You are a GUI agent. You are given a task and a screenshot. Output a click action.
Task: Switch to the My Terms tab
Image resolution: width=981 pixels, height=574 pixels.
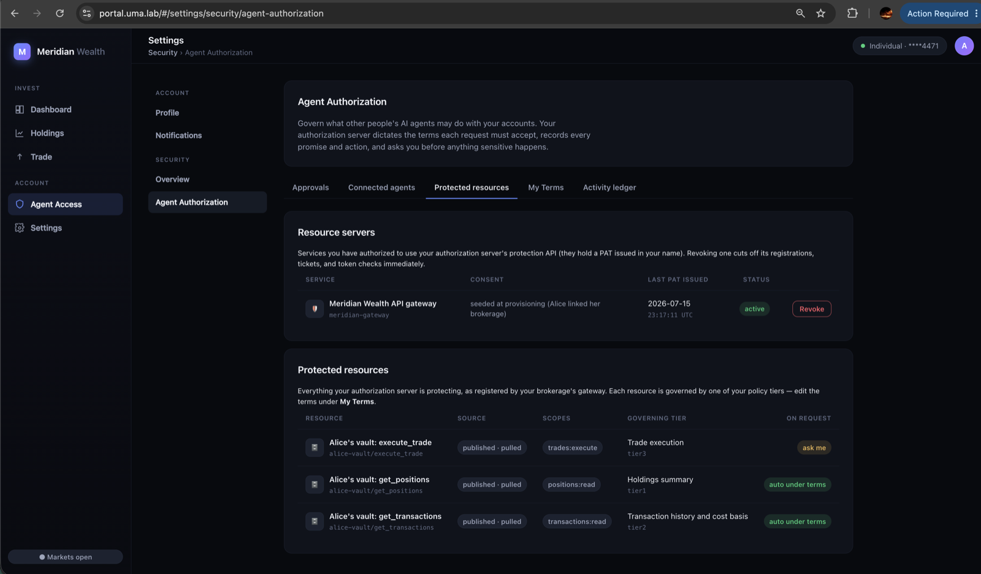click(546, 188)
